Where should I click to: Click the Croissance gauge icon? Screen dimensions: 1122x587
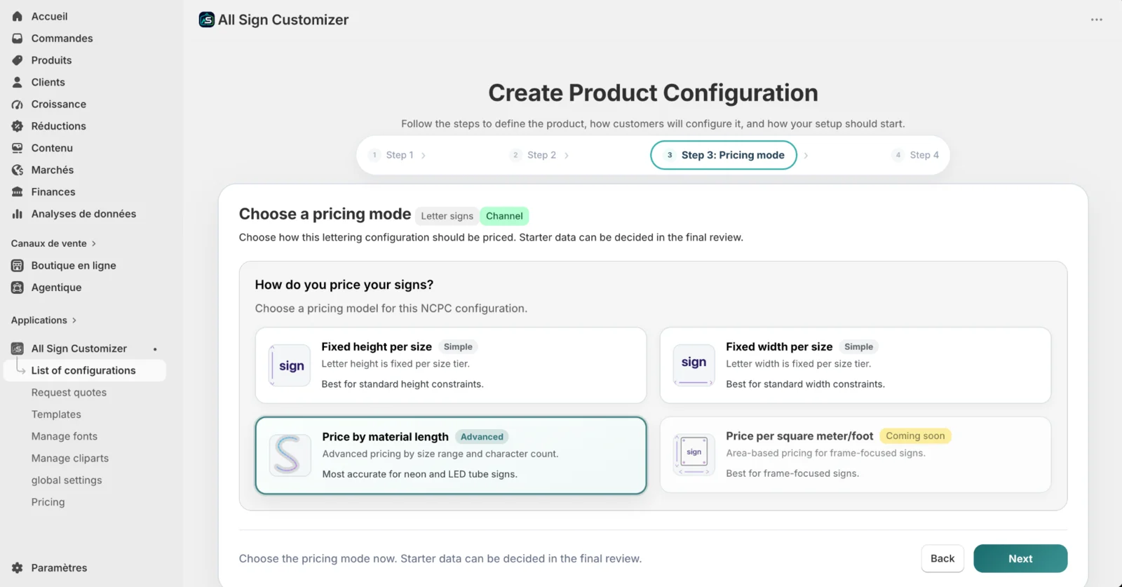point(18,104)
